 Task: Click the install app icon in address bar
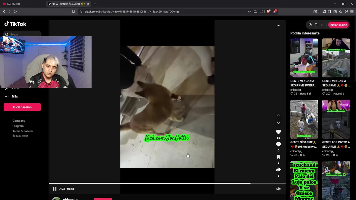pyautogui.click(x=255, y=12)
